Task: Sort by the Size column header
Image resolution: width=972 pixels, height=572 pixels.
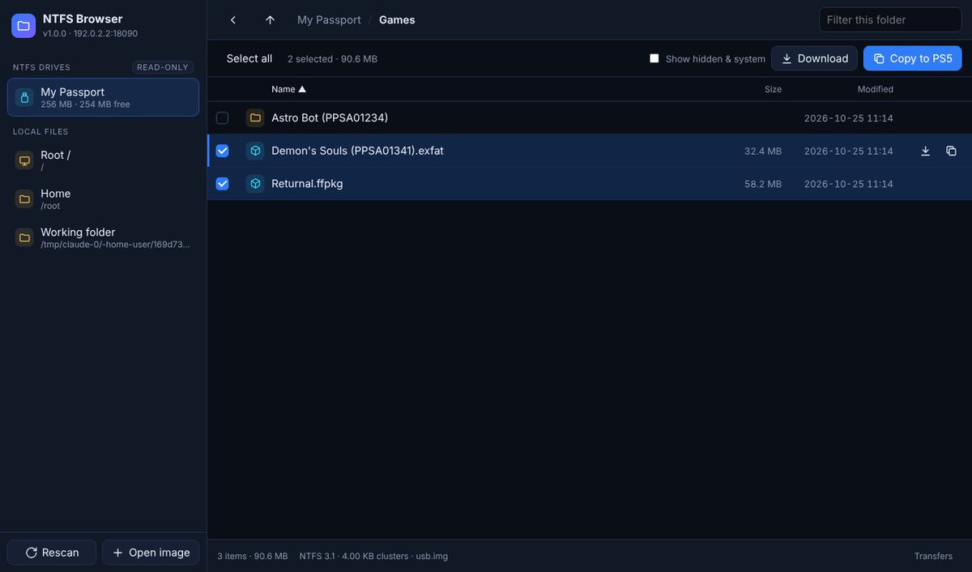Action: tap(773, 89)
